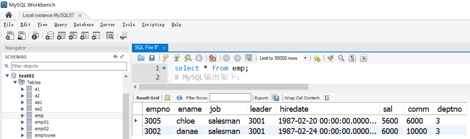Close the SQL File 5 tab

(x=164, y=48)
